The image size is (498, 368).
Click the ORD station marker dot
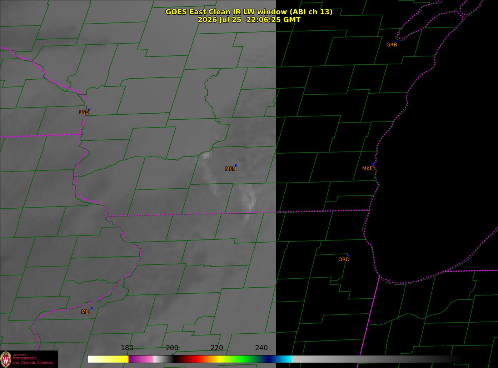[x=349, y=255]
